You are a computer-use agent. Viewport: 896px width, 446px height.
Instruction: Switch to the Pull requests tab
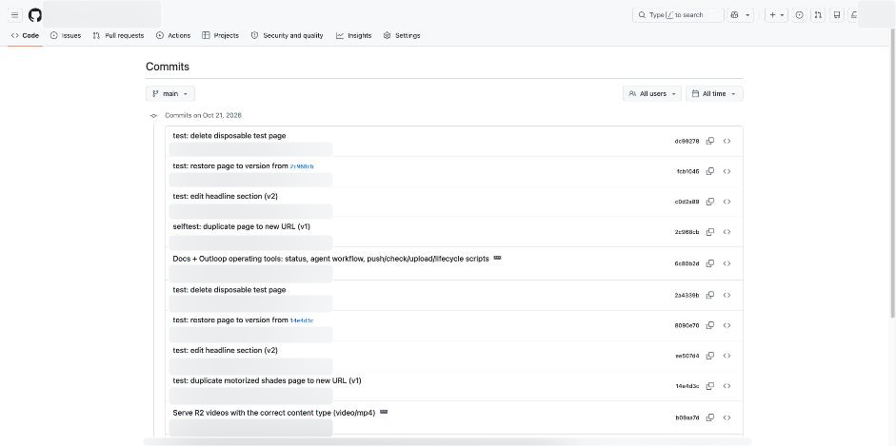118,35
